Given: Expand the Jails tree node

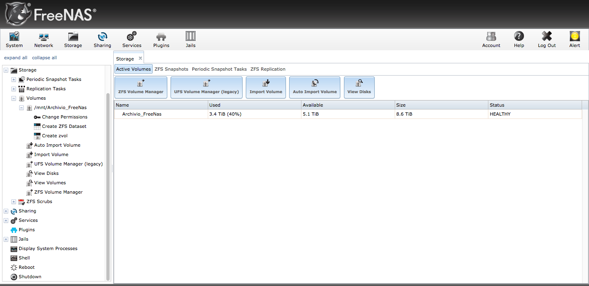Looking at the screenshot, I should [x=6, y=239].
